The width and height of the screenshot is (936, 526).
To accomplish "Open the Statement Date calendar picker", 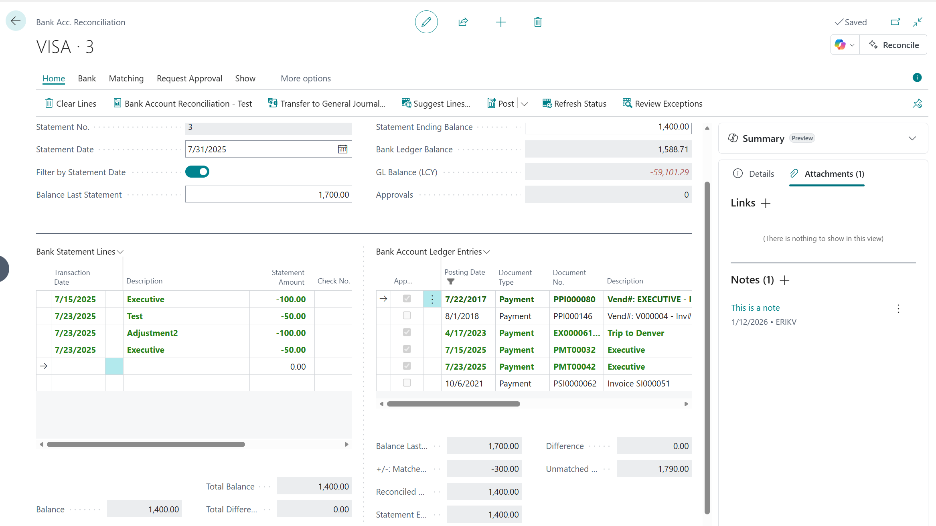I will 342,149.
